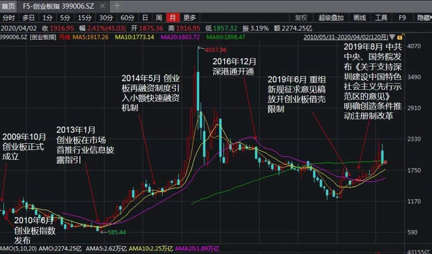Click the 585.44 low price marker
Screen dimensions: 432x254
click(117, 232)
